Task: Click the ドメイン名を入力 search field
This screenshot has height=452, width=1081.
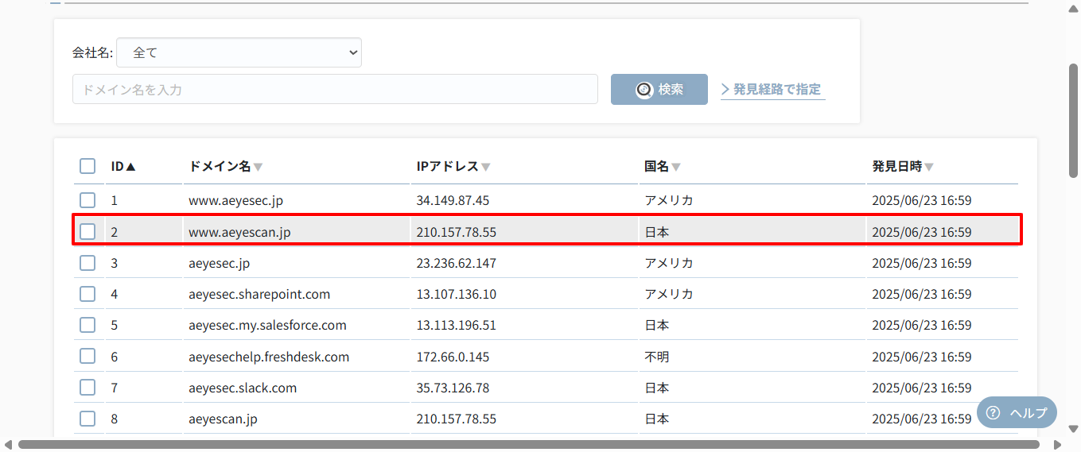Action: coord(335,89)
